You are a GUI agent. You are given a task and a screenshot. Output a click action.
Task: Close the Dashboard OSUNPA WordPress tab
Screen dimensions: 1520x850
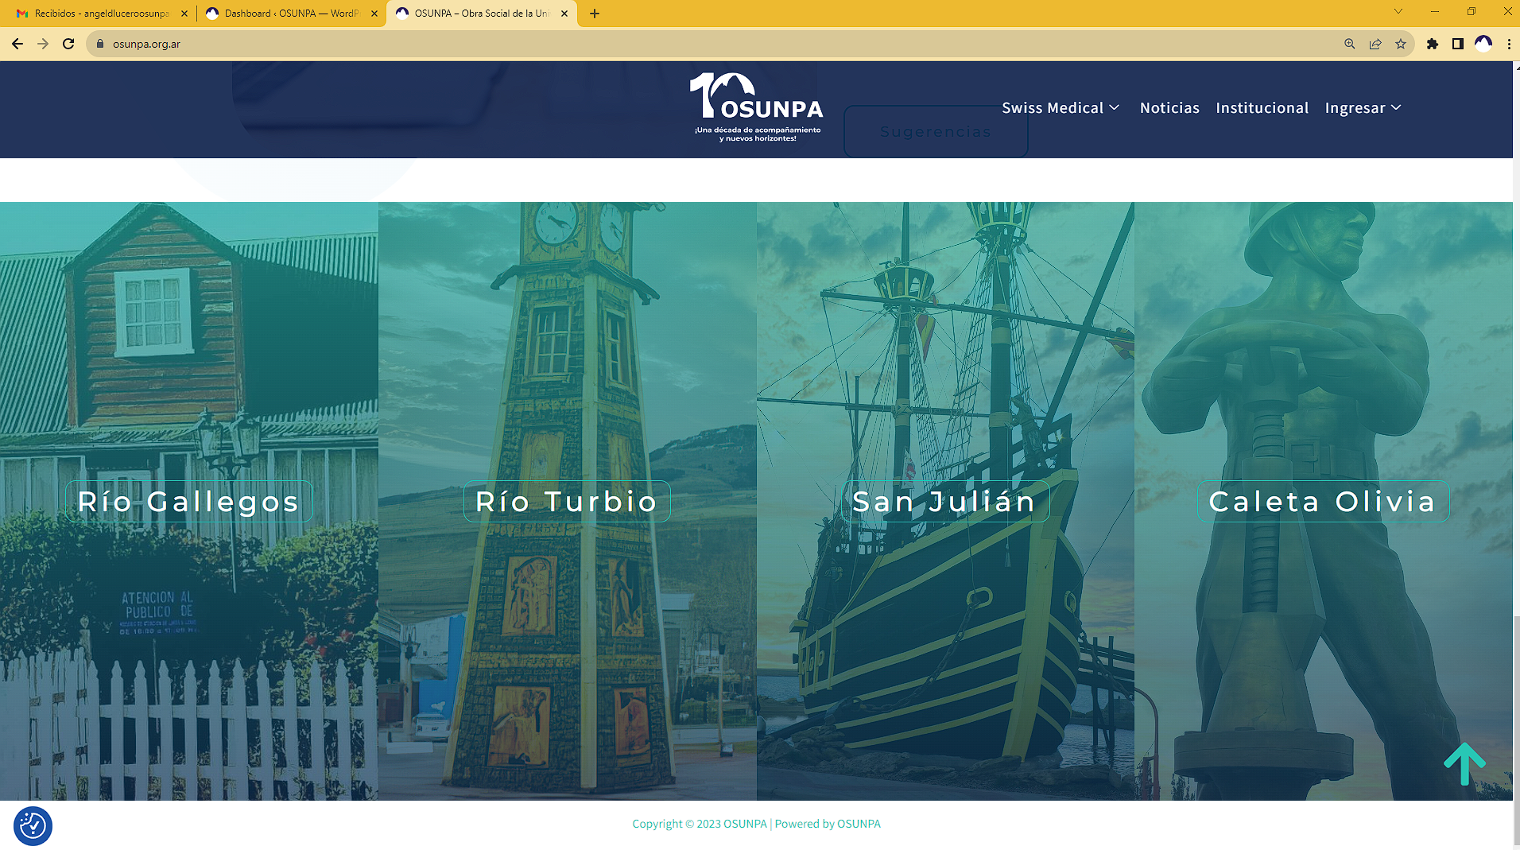point(374,14)
